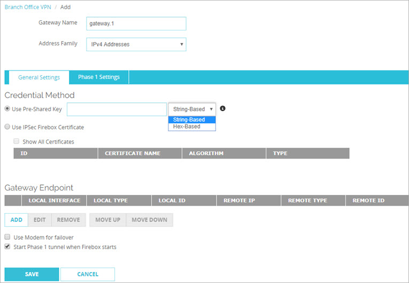Image resolution: width=409 pixels, height=283 pixels.
Task: Enable Show All Certificates checkbox
Action: (x=17, y=141)
